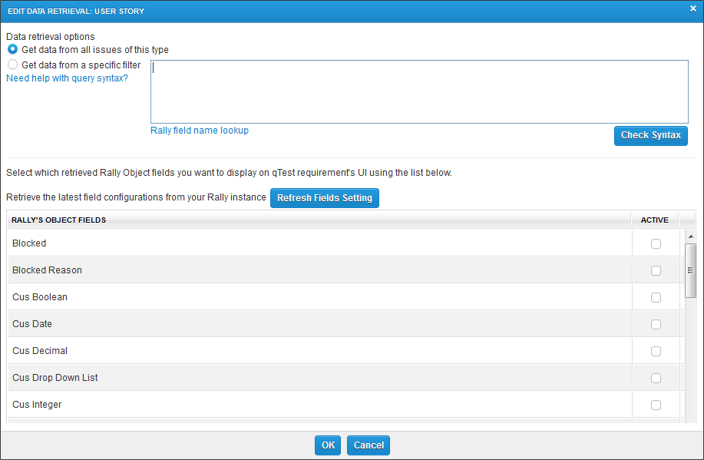Check the Cus Date field checkbox
The height and width of the screenshot is (460, 704).
click(x=656, y=324)
